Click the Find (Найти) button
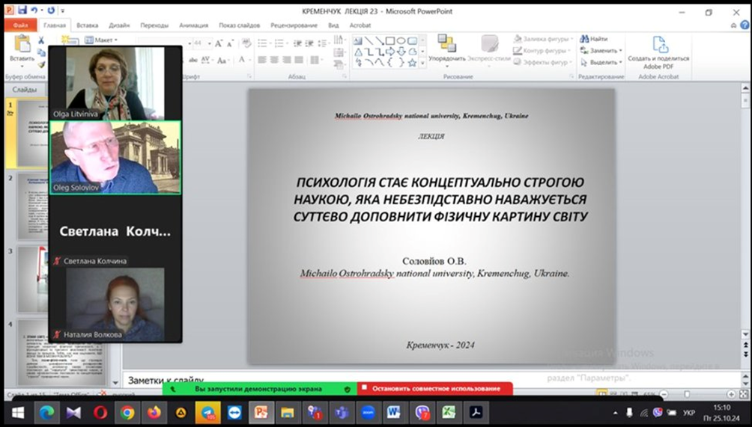The image size is (752, 427). (x=593, y=39)
